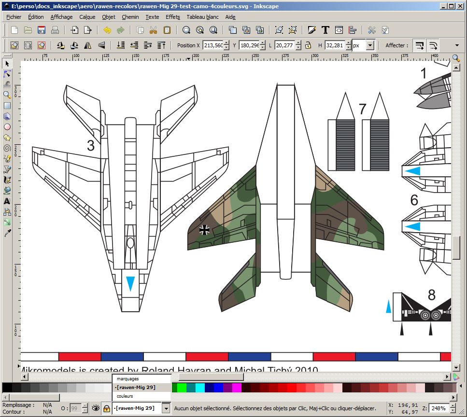The width and height of the screenshot is (467, 417).
Task: Select the Calligraphy tool
Action: point(7,180)
